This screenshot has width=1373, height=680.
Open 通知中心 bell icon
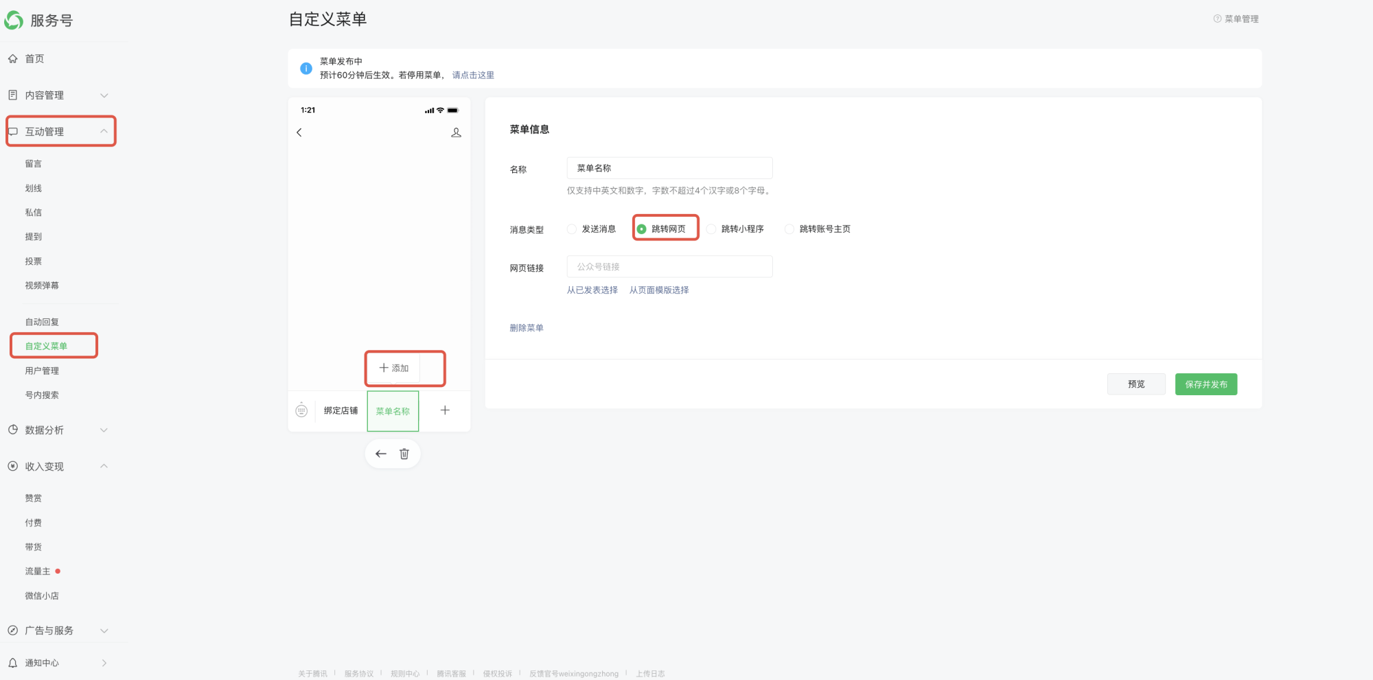pos(13,663)
